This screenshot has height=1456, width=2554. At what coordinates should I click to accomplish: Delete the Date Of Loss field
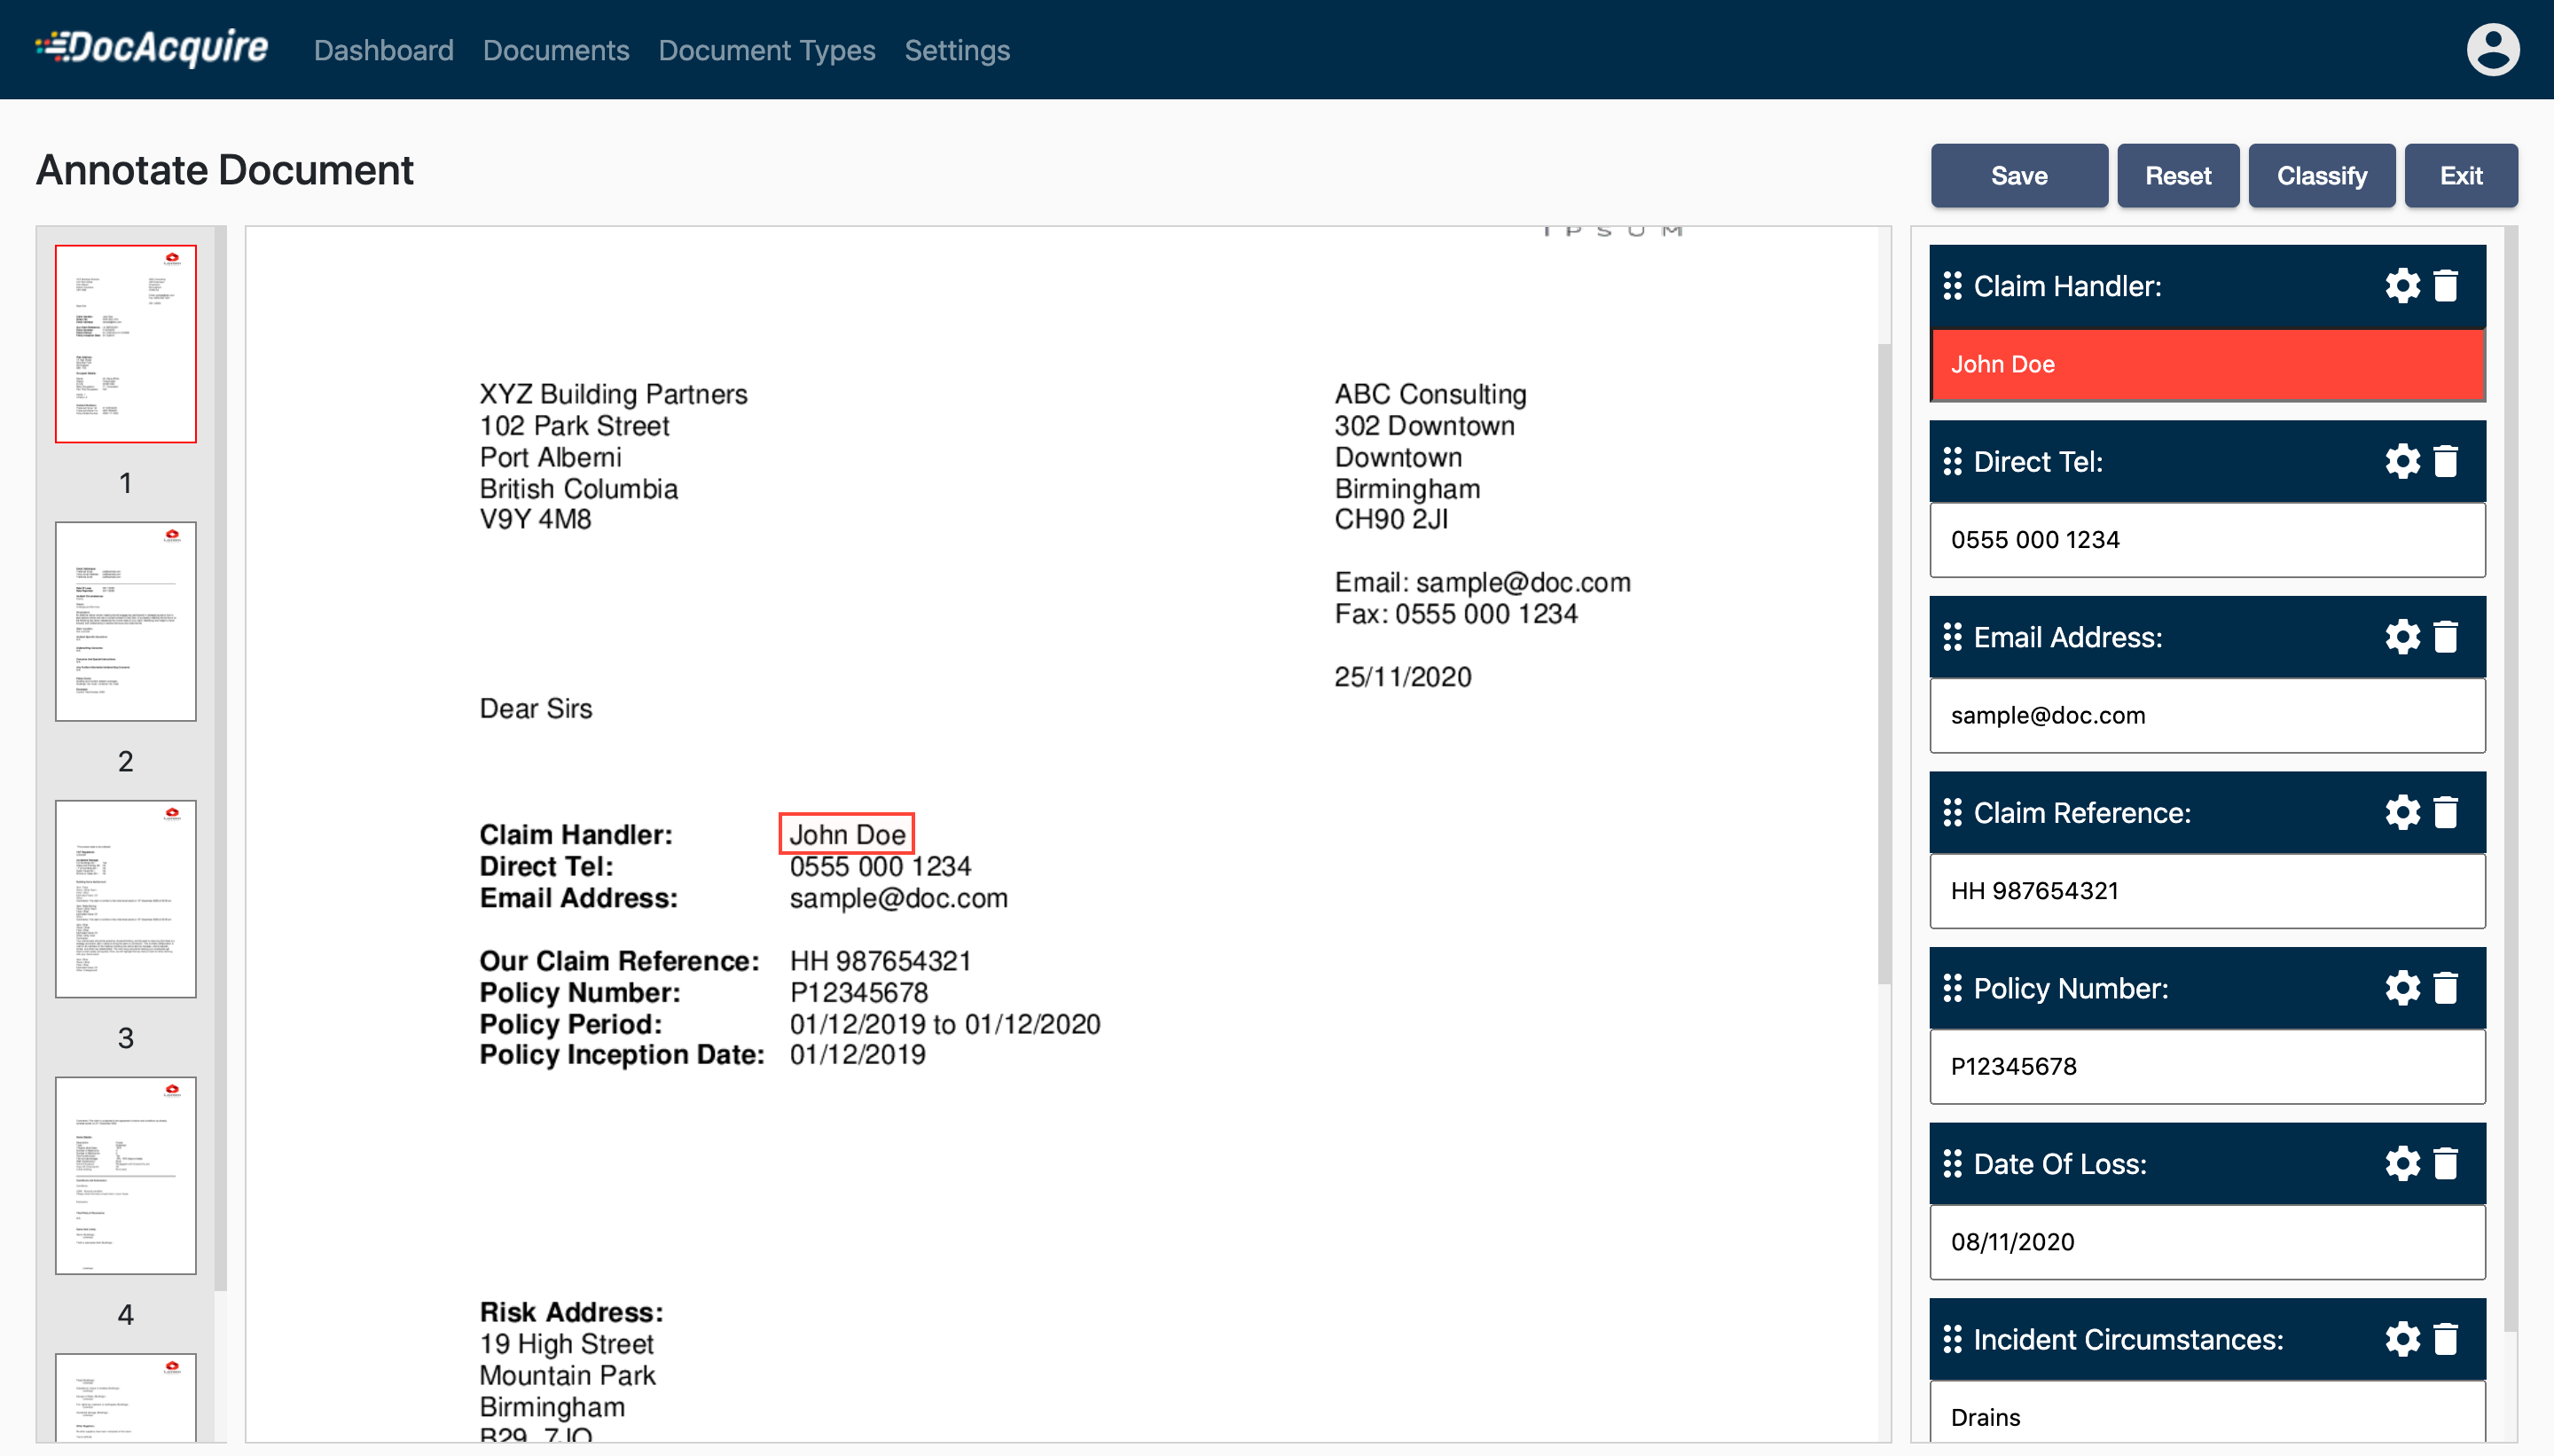[2446, 1164]
